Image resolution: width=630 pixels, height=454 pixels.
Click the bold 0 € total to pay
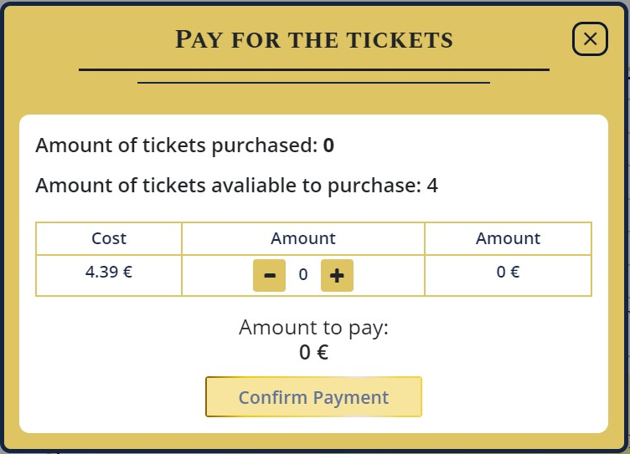[313, 352]
